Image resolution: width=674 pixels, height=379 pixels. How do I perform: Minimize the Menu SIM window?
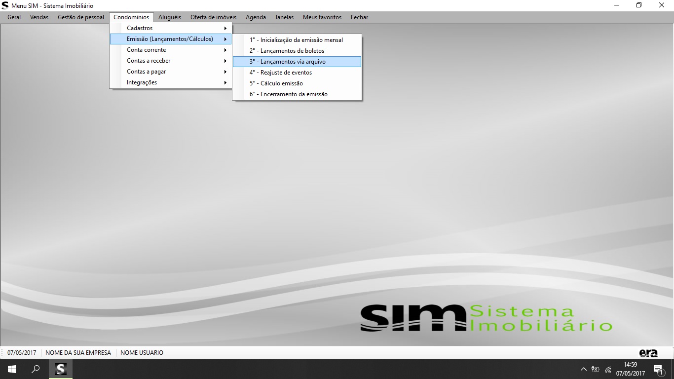(x=616, y=5)
